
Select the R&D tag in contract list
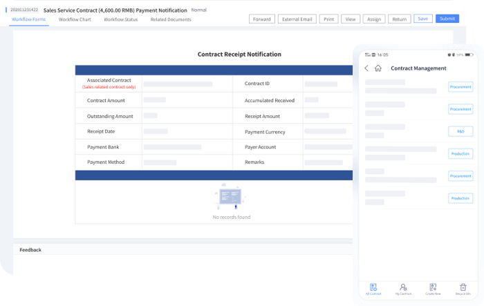click(460, 131)
